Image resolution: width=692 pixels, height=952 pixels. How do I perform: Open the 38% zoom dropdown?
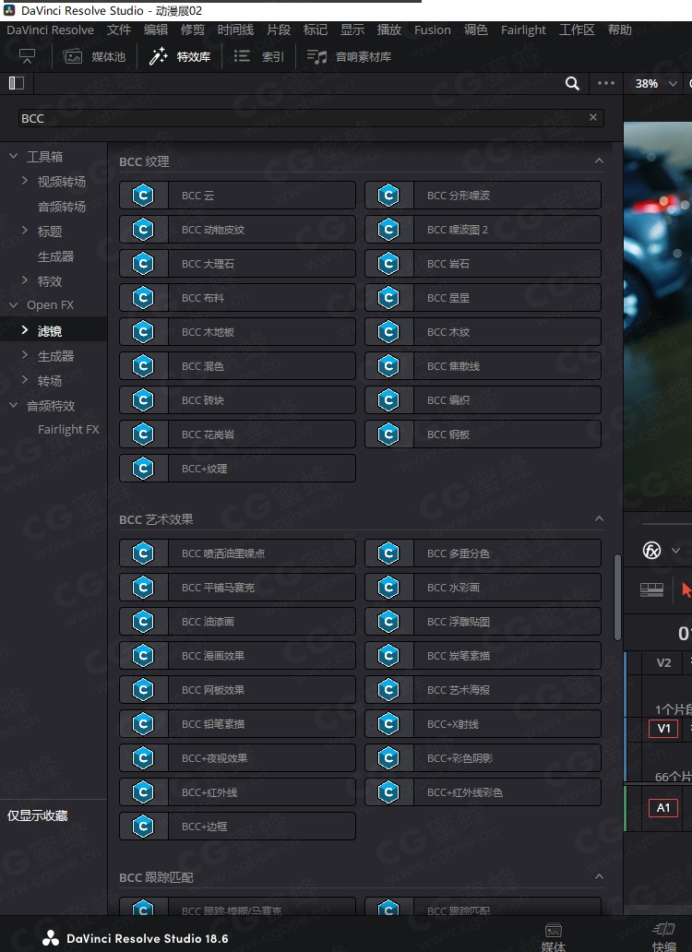coord(656,83)
